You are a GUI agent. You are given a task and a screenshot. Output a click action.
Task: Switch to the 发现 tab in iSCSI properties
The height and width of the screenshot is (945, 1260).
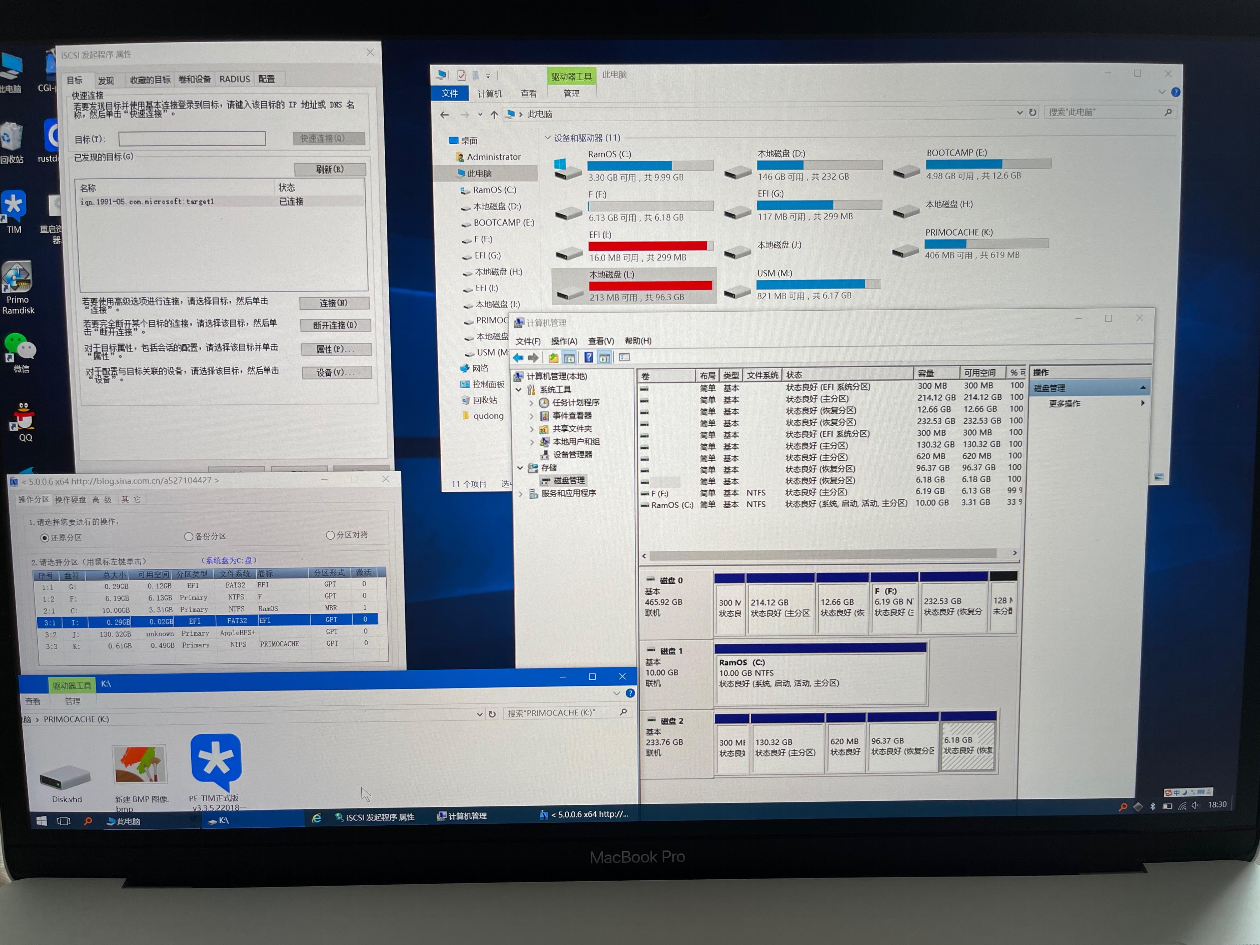pos(106,80)
